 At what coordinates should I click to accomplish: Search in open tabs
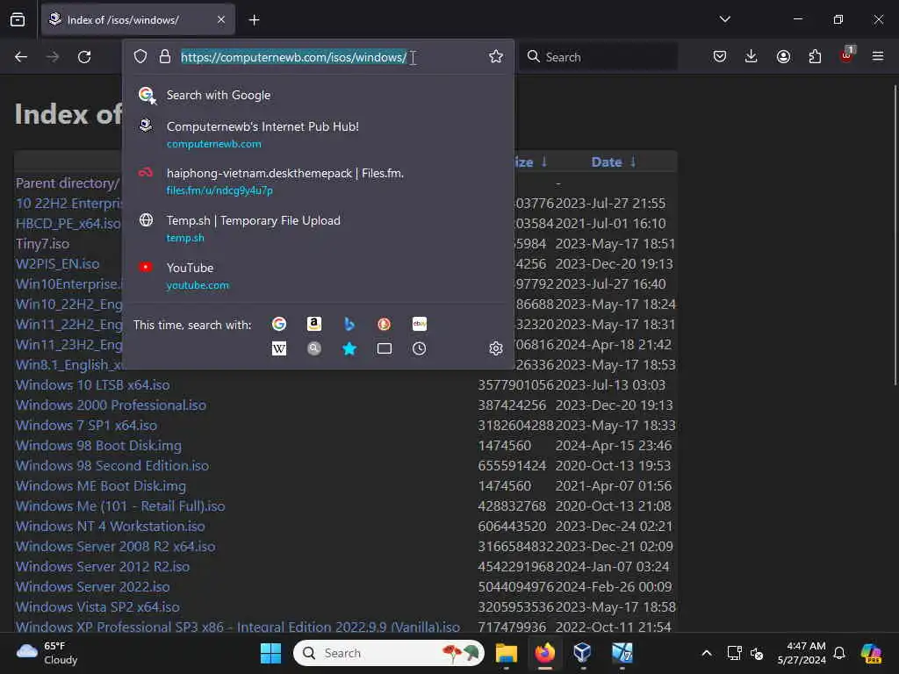(385, 348)
